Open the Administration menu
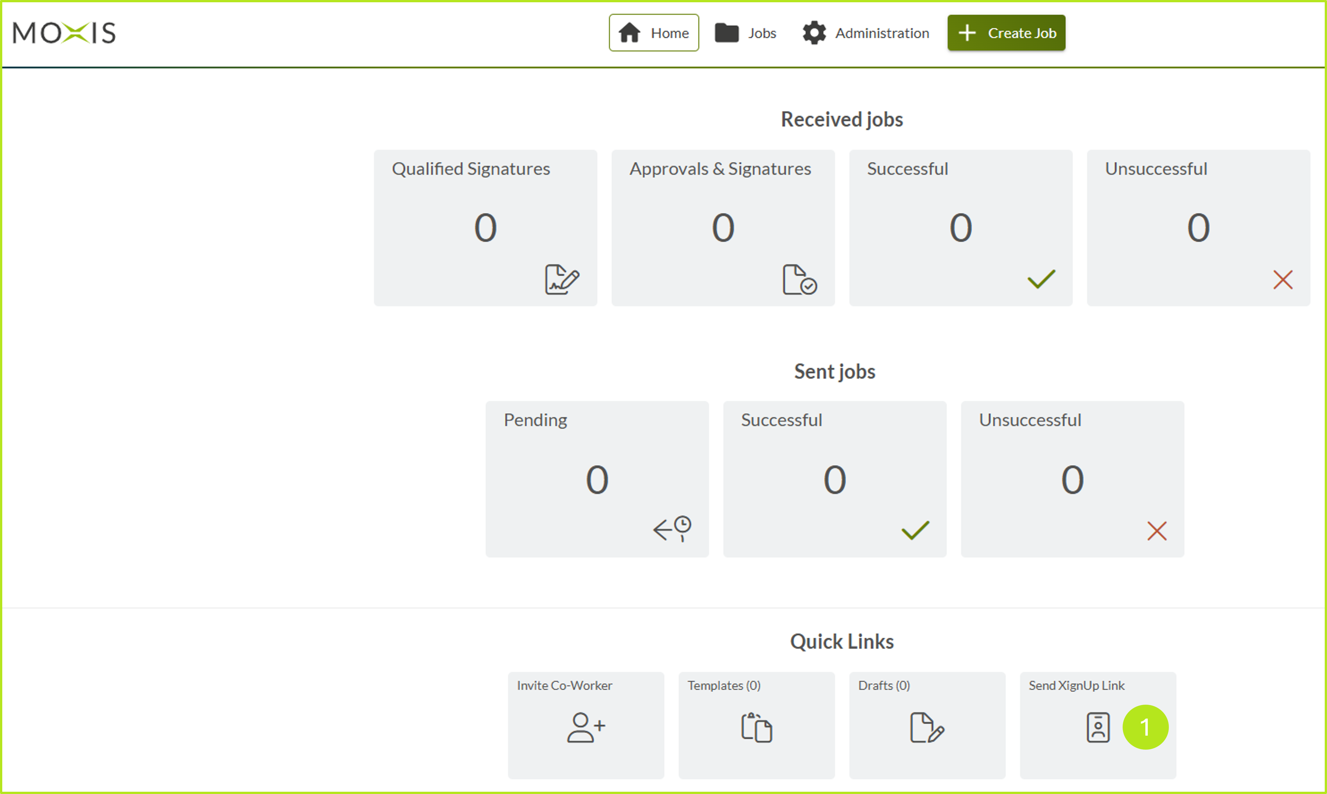1327x794 pixels. 866,33
